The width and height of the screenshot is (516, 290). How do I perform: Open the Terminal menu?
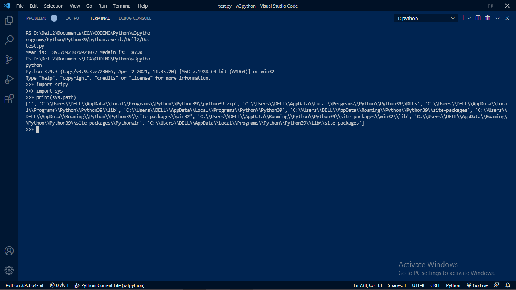(122, 6)
